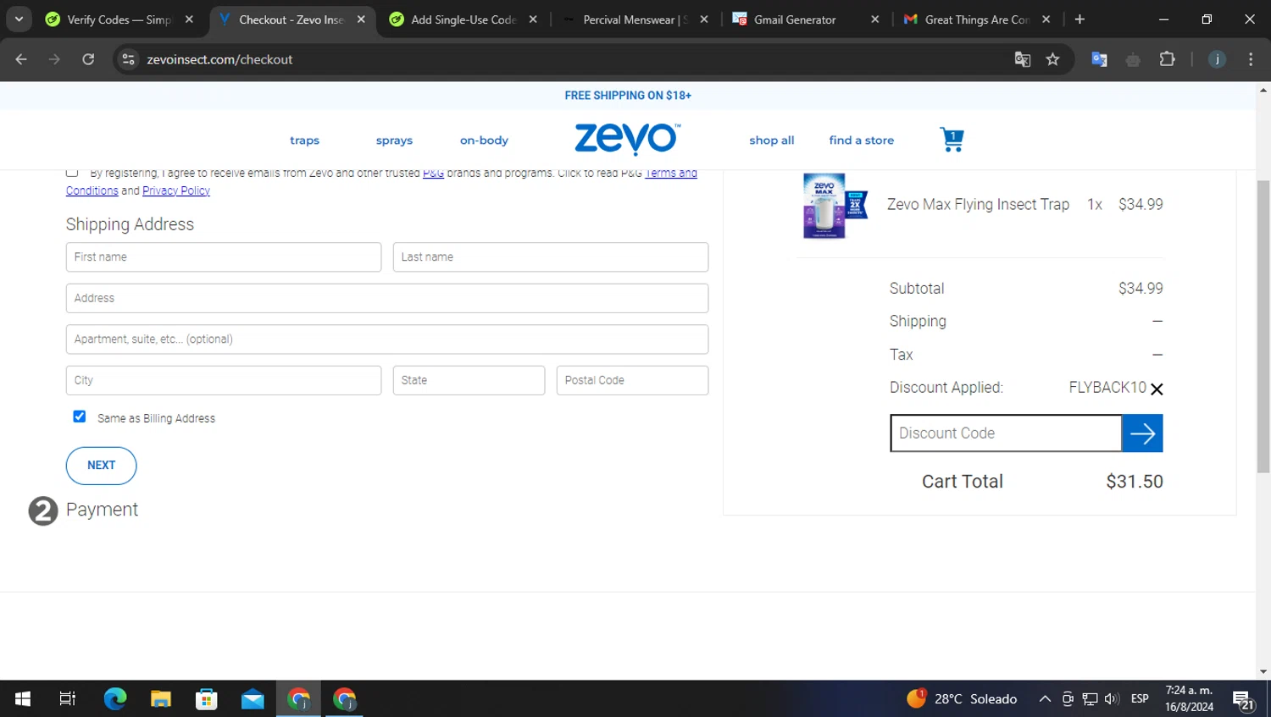The image size is (1271, 717).
Task: Open the Chrome profile avatar
Action: (1217, 59)
